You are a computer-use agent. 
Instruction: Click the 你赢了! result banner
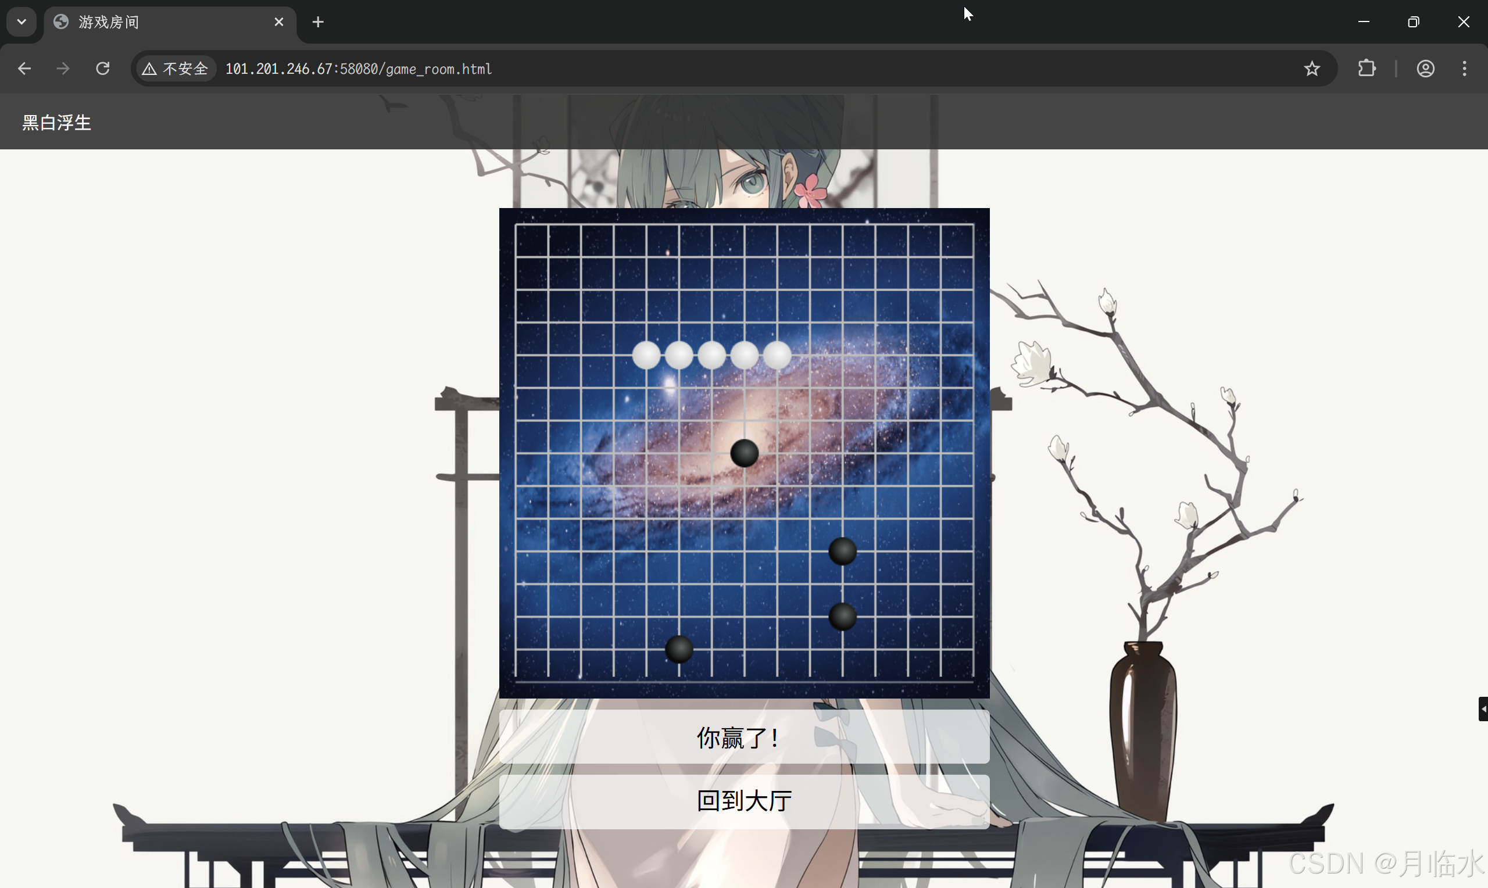pos(743,736)
